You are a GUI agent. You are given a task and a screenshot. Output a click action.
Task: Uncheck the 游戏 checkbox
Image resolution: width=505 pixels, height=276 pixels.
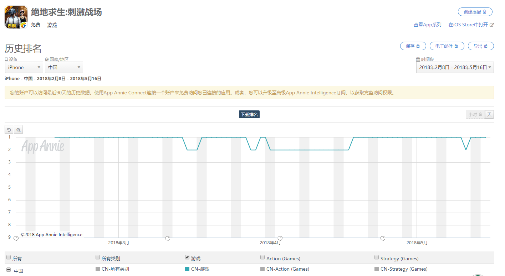187,257
